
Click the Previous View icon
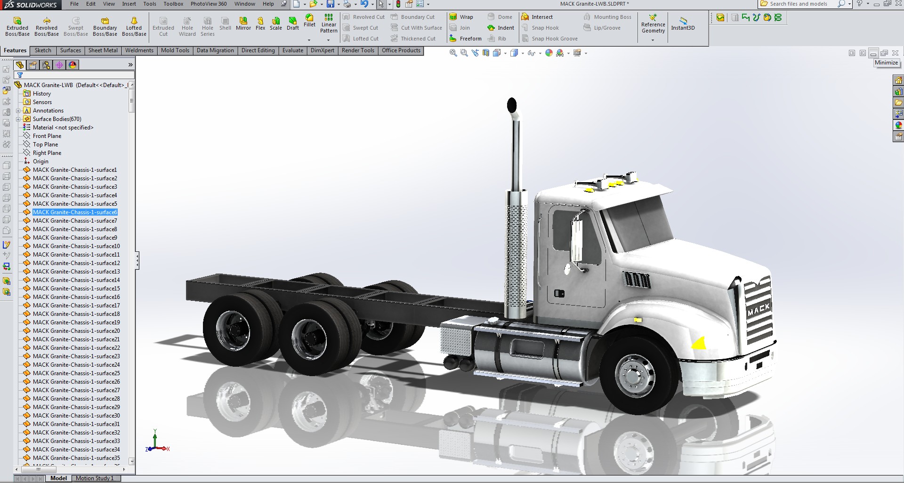coord(475,53)
